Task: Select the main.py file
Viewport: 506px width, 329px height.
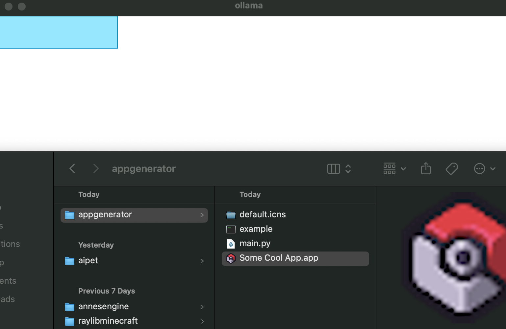Action: point(295,244)
